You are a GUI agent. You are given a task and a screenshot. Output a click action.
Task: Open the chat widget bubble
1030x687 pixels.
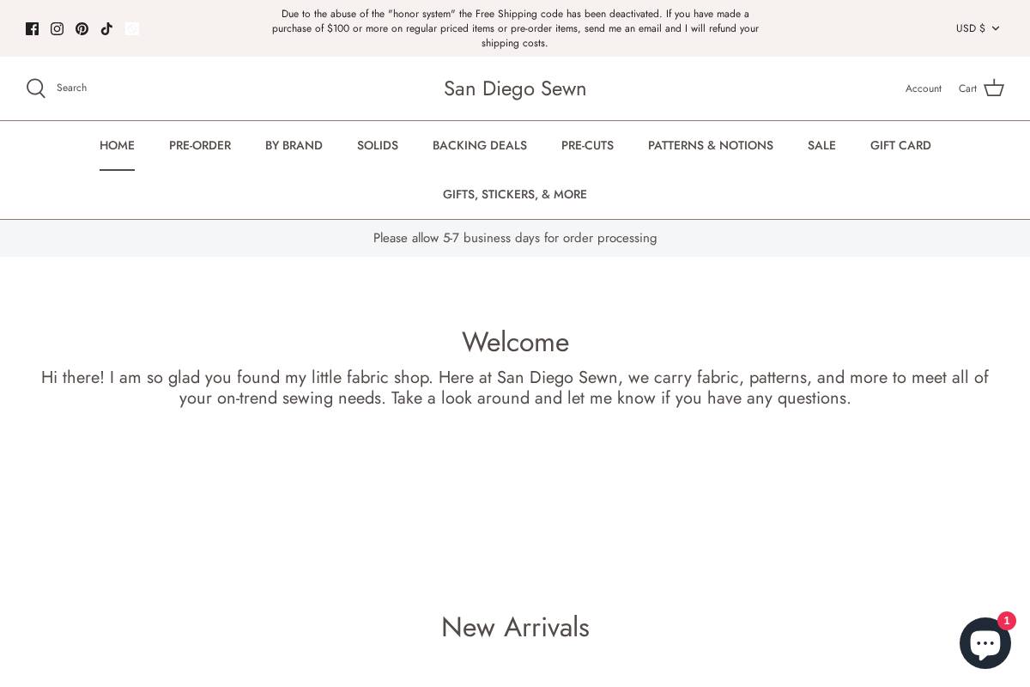pos(985,642)
